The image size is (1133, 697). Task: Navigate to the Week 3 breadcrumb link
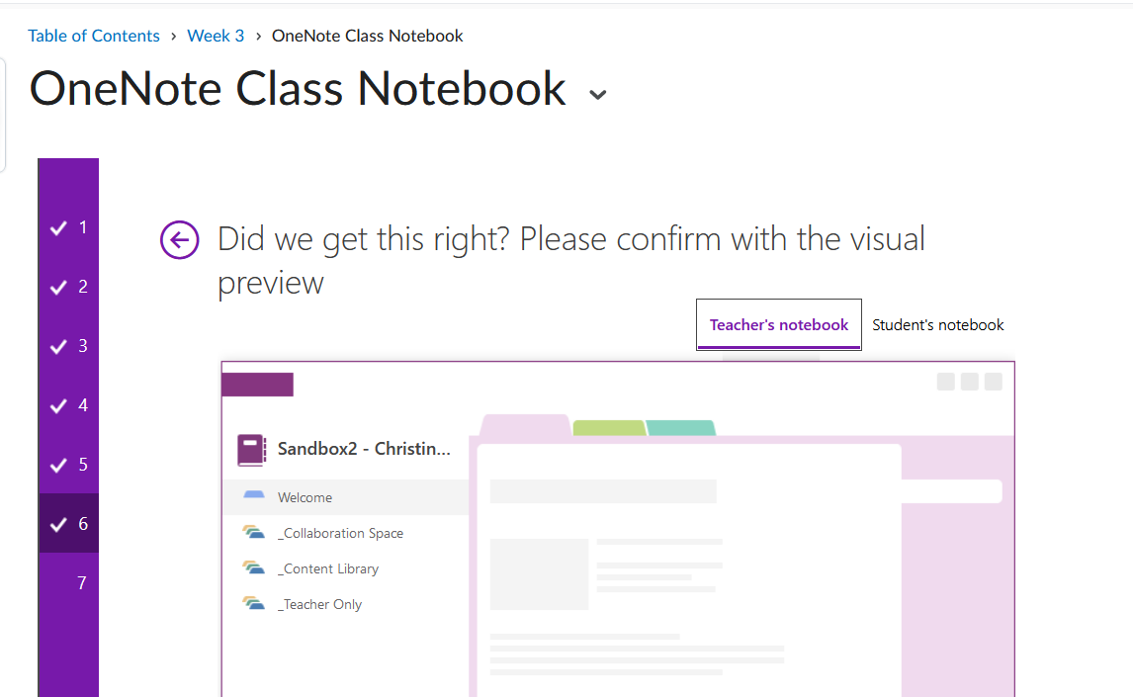point(216,36)
